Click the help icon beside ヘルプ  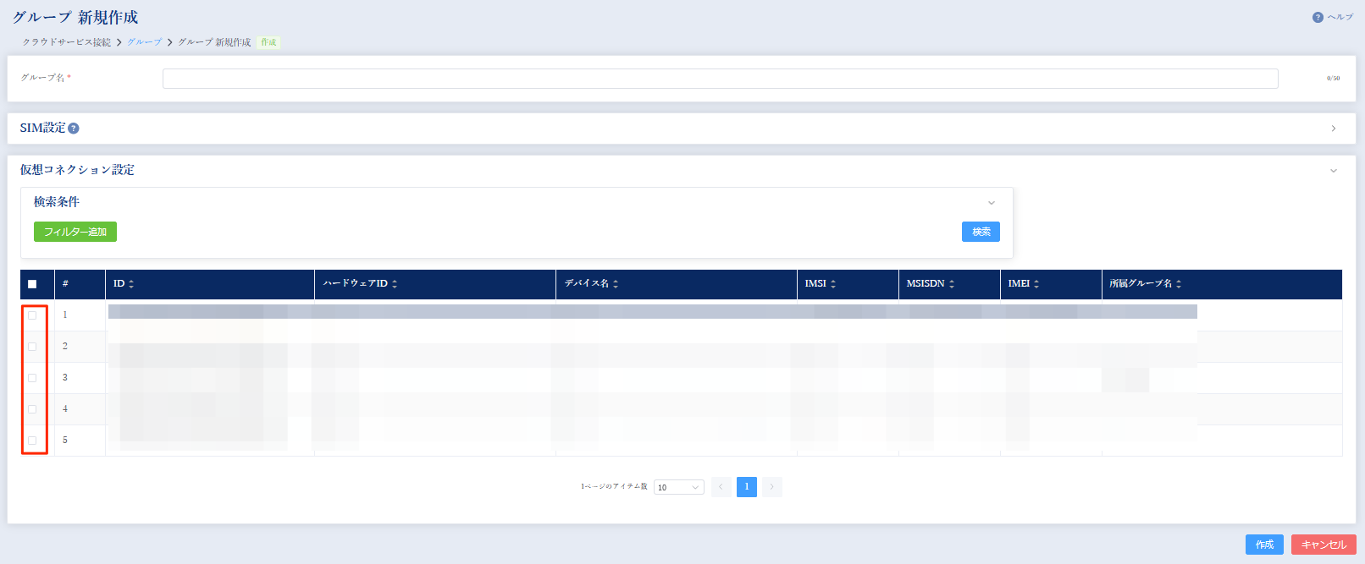tap(1318, 18)
